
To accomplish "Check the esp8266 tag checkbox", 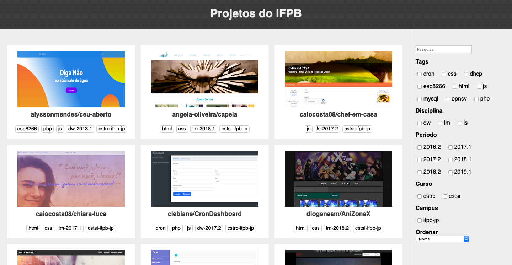I will (x=420, y=86).
